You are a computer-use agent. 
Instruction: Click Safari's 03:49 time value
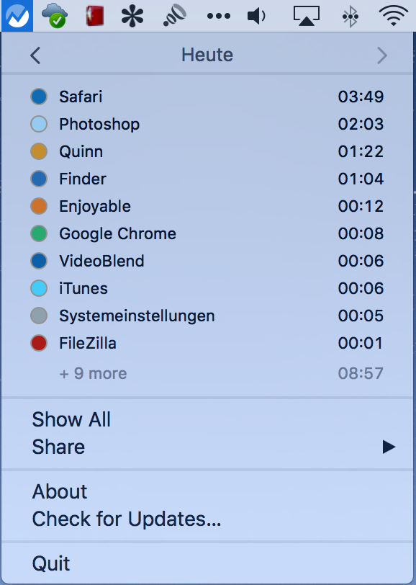(361, 97)
